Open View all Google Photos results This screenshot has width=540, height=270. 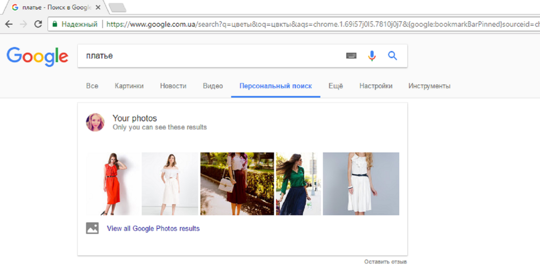(153, 228)
